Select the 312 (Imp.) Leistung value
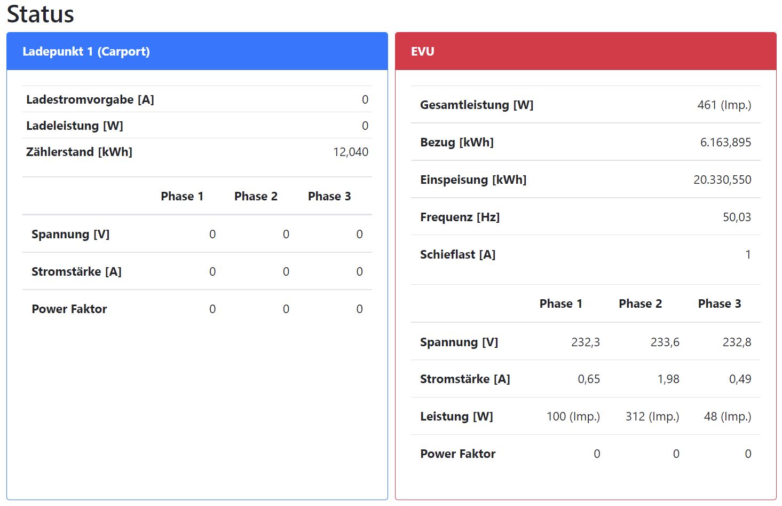This screenshot has width=782, height=506. pos(652,416)
